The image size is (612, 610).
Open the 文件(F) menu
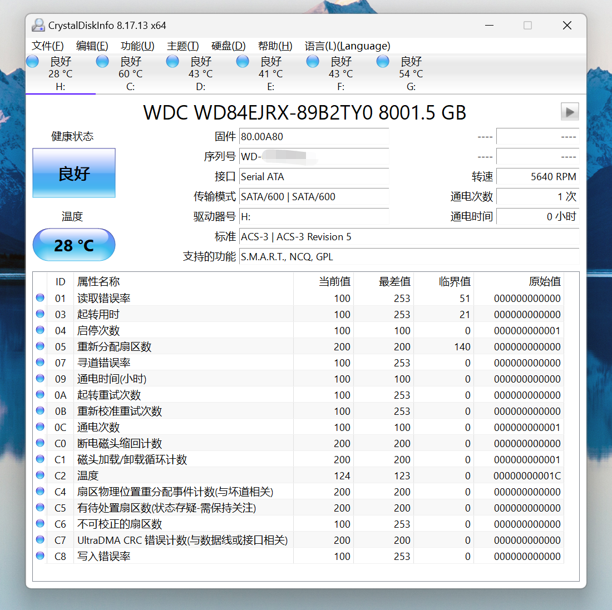click(x=47, y=46)
